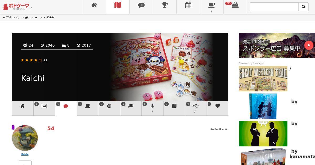Click the map icon in the breadcrumb
This screenshot has width=315, height=165.
tap(27, 18)
